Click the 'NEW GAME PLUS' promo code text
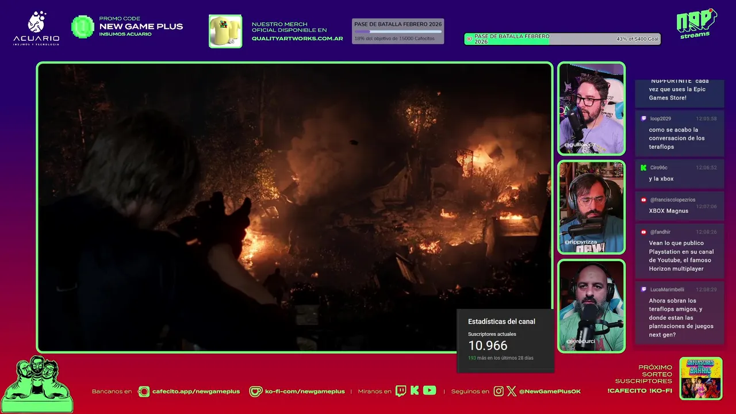Screen dimensions: 736x414 pos(141,26)
